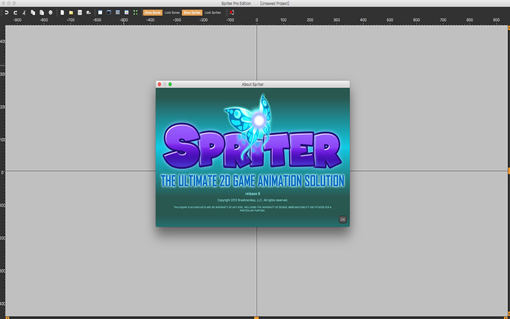
Task: Turn off Show Sprites
Action: click(x=192, y=13)
